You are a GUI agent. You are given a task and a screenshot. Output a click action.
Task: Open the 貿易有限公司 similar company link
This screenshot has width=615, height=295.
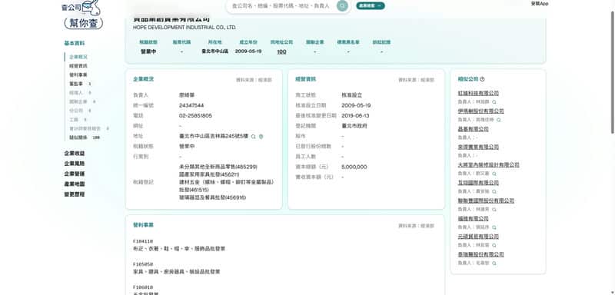(x=478, y=237)
